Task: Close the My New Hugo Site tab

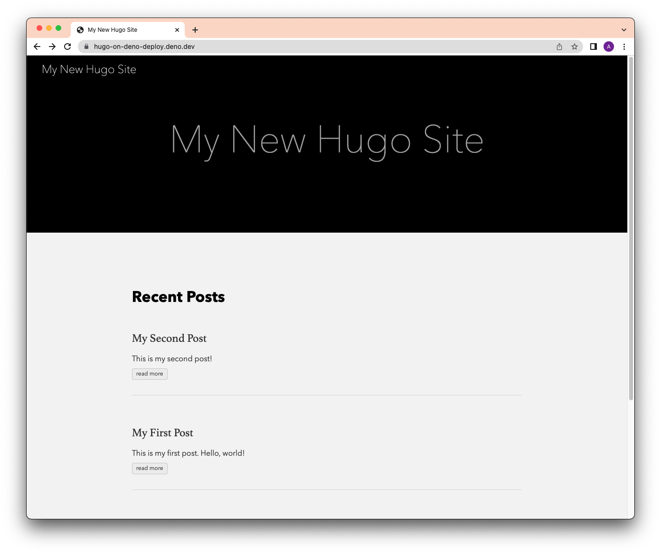Action: tap(177, 29)
